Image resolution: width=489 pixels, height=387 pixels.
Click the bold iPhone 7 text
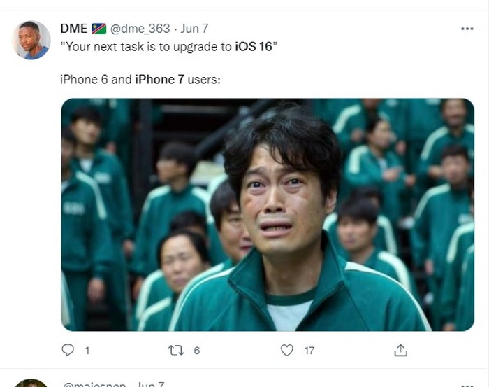(159, 79)
